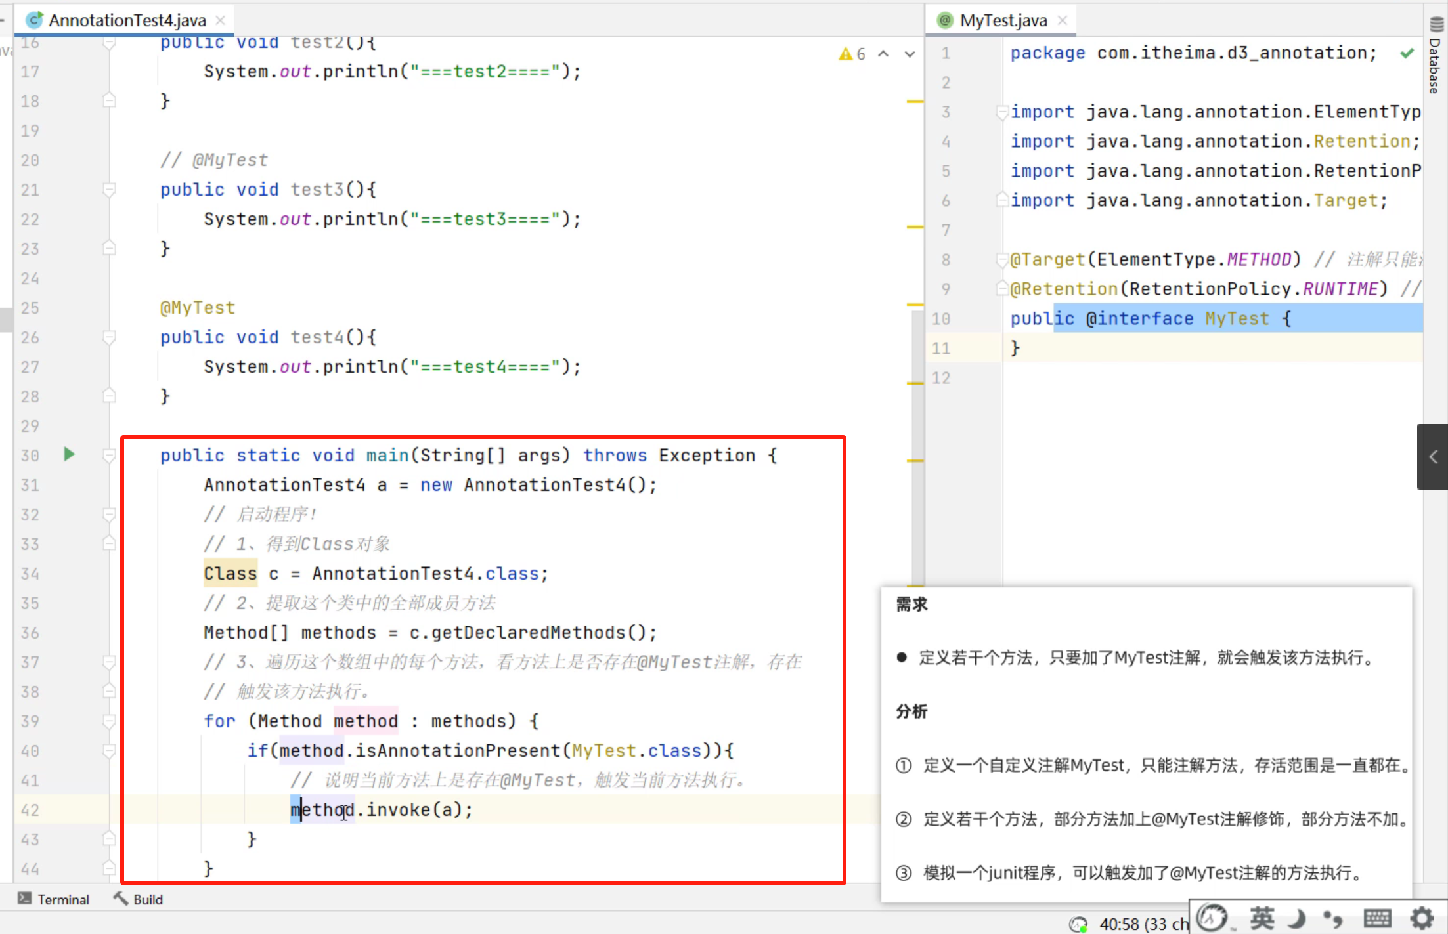The image size is (1448, 934).
Task: Click the warnings count indicator
Action: (852, 54)
